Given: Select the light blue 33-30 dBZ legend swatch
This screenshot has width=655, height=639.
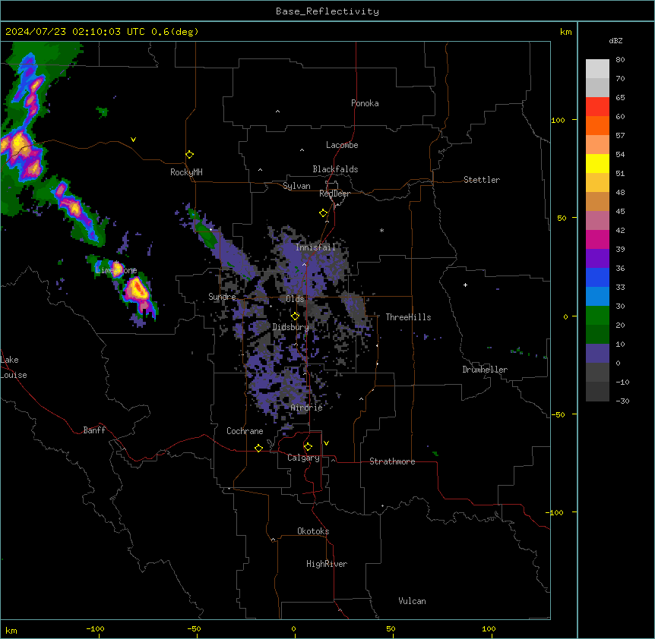Looking at the screenshot, I should coord(597,296).
